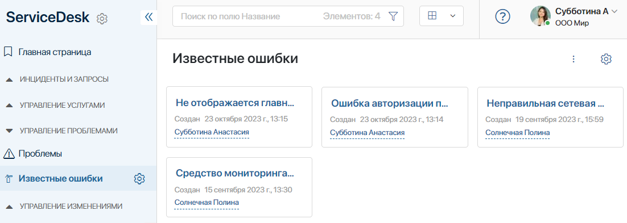Click Солнечная Полина on 19 сентября card
Screen dimensions: 627x223
(x=517, y=132)
